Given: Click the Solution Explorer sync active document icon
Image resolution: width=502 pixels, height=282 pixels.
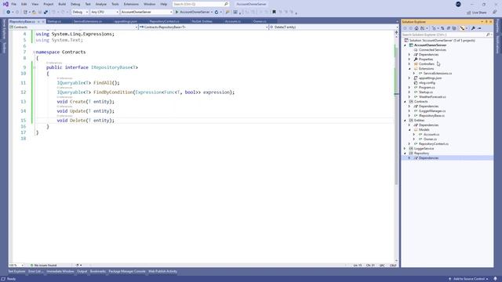Looking at the screenshot, I should (x=442, y=28).
